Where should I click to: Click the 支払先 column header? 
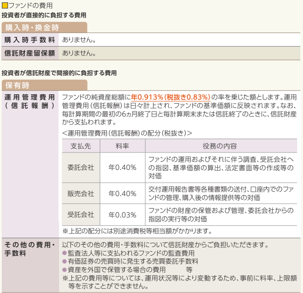tap(81, 146)
